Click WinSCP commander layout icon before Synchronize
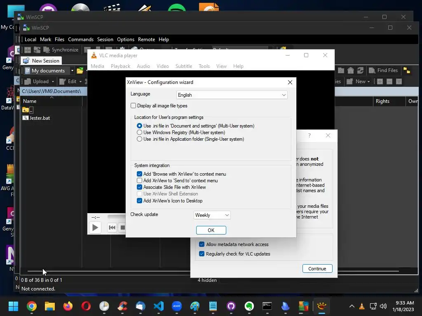 (x=28, y=50)
